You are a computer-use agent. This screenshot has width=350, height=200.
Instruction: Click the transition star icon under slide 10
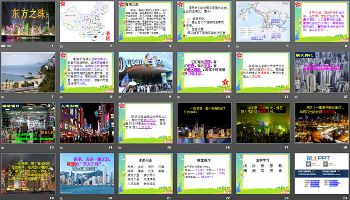(x=179, y=97)
